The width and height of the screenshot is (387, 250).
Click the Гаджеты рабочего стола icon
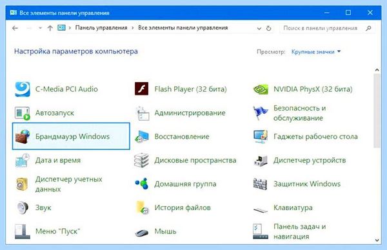[261, 136]
